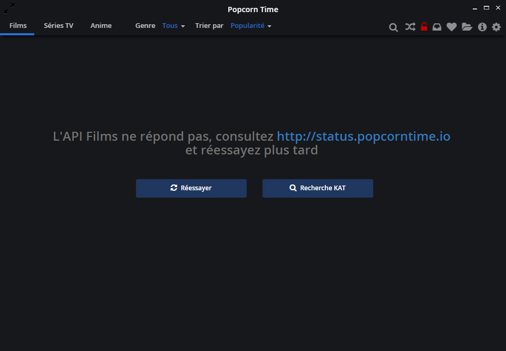Open the torrent collection inbox icon

pyautogui.click(x=437, y=27)
